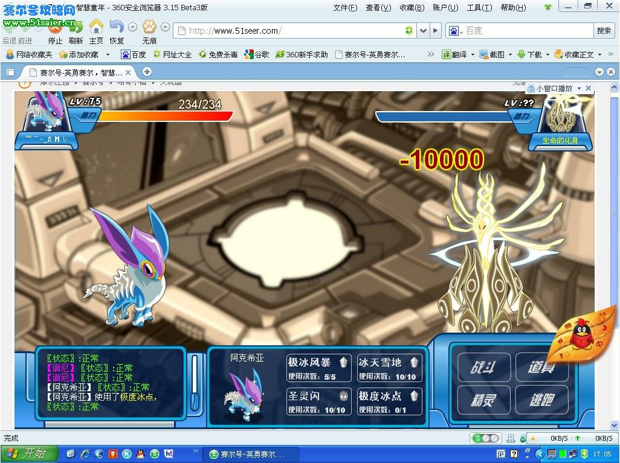The height and width of the screenshot is (463, 620).
Task: Click the 生命的化身 enemy portrait
Action: click(561, 115)
